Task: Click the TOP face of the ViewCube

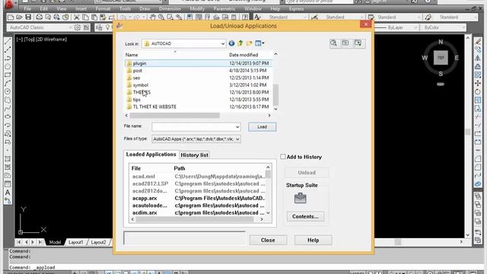Action: 441,58
